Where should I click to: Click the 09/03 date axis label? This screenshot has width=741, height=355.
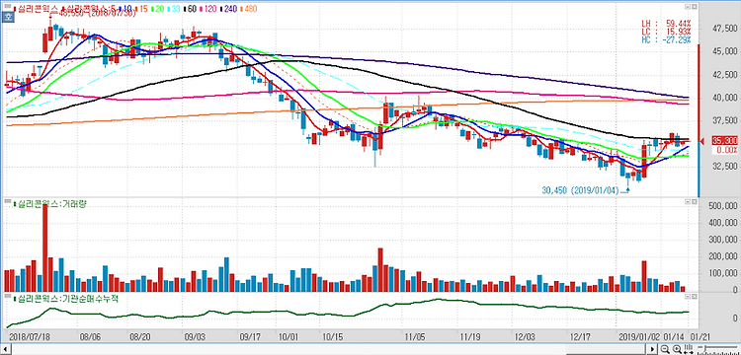click(195, 337)
